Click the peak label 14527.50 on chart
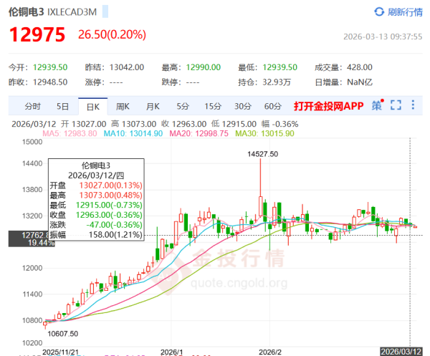The width and height of the screenshot is (430, 356). pos(263,154)
